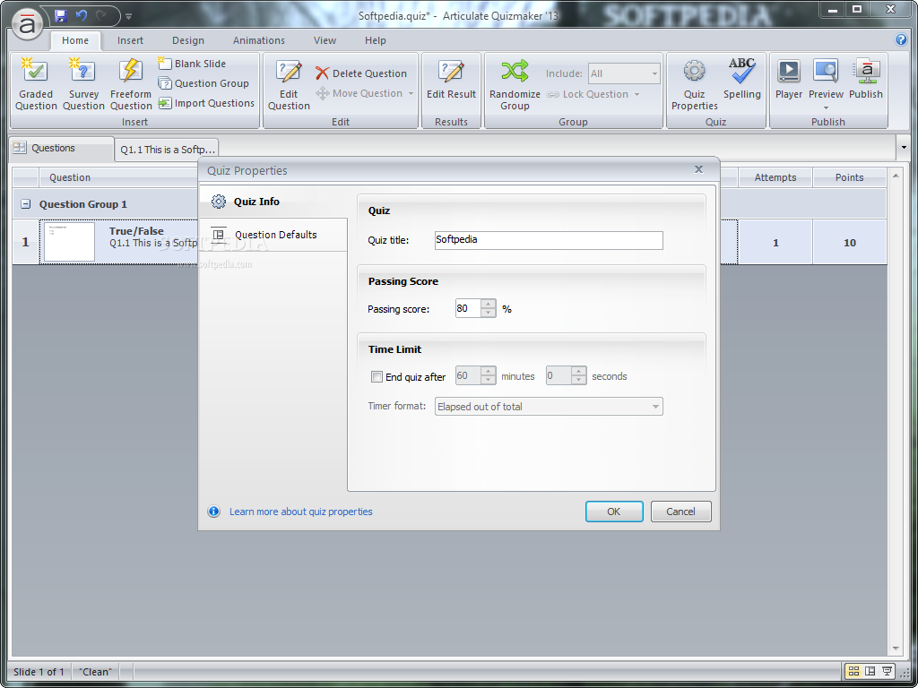Click the OK button

(614, 512)
